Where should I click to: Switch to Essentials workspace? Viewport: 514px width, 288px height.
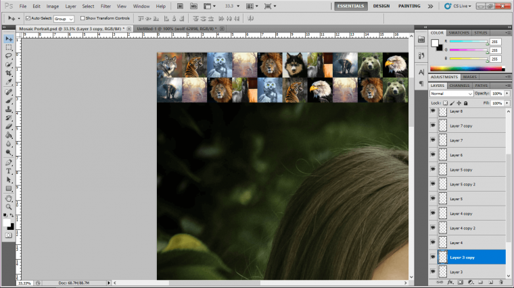(350, 6)
